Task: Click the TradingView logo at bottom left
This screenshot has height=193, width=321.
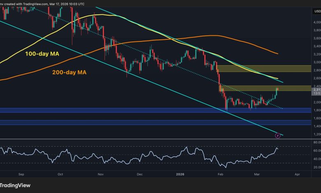Action: pyautogui.click(x=16, y=185)
